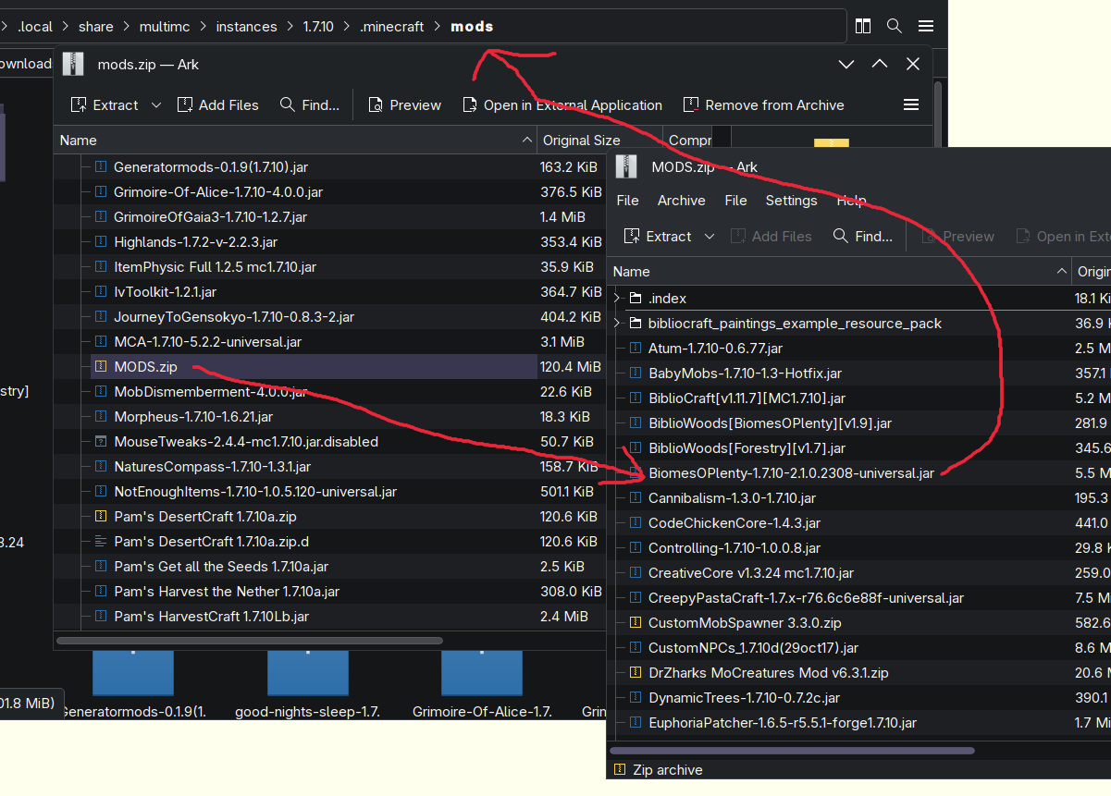Click the search icon in file manager
Image resolution: width=1111 pixels, height=796 pixels.
click(895, 26)
